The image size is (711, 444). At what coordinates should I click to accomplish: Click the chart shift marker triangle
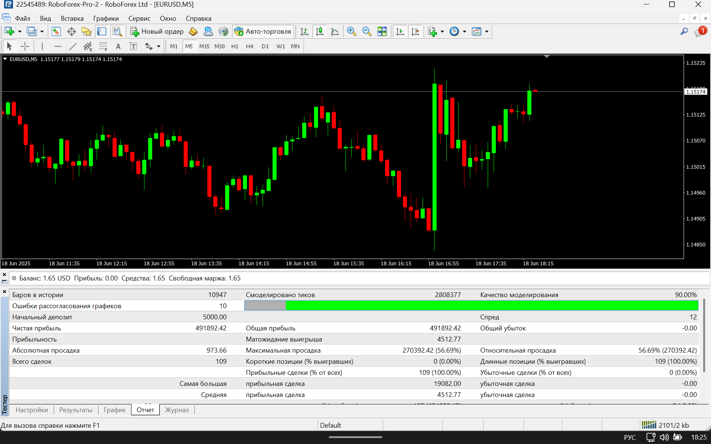click(547, 57)
